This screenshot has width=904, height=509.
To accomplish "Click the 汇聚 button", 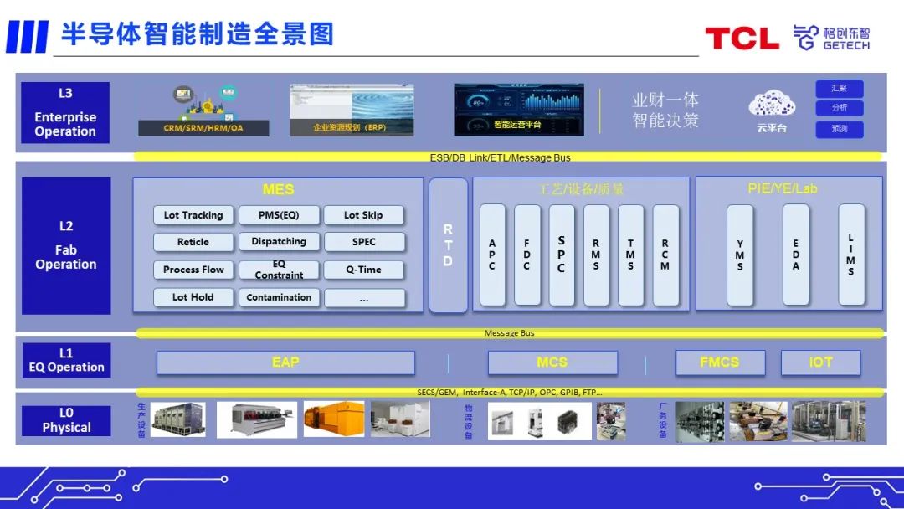I will click(x=839, y=88).
